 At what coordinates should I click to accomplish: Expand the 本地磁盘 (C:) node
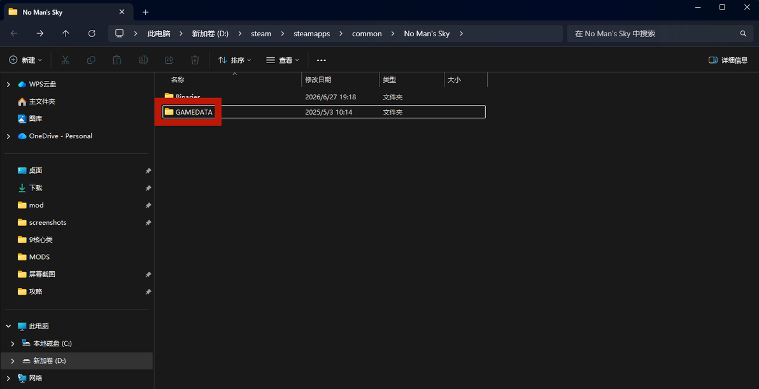pyautogui.click(x=13, y=344)
